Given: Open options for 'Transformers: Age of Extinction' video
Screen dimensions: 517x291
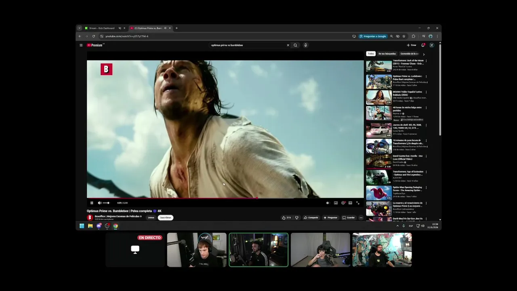Looking at the screenshot, I should point(426,172).
